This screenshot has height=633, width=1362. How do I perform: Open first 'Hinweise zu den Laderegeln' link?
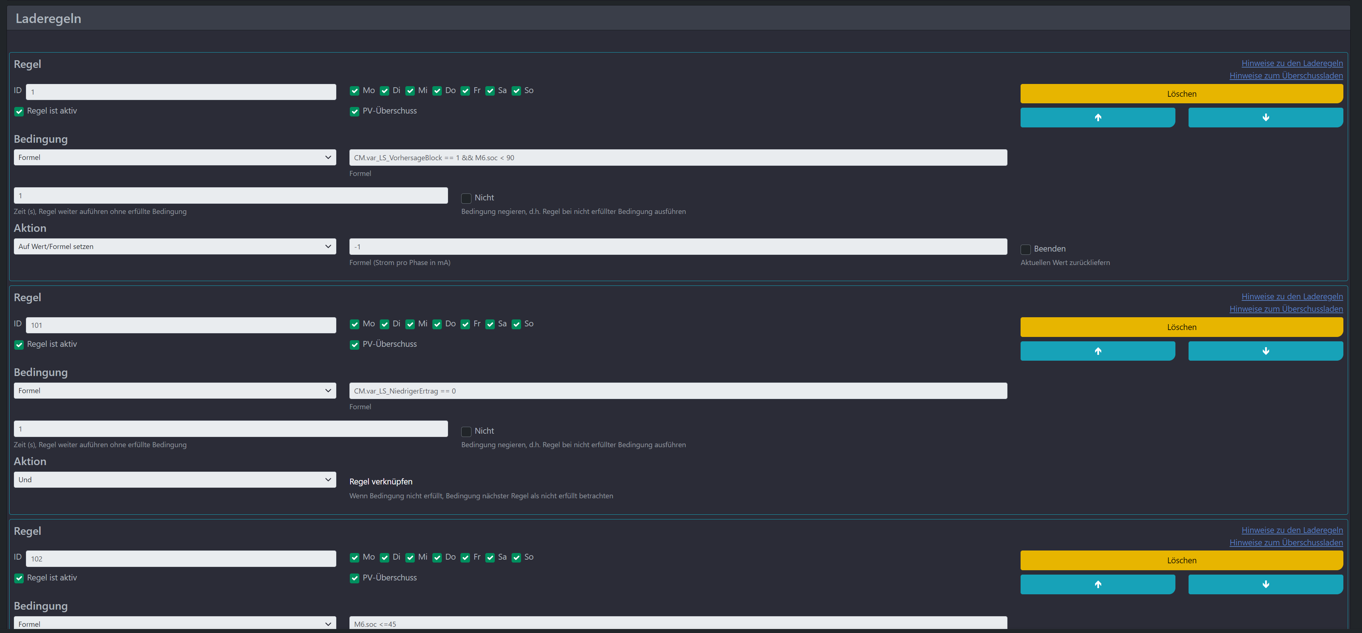coord(1292,64)
